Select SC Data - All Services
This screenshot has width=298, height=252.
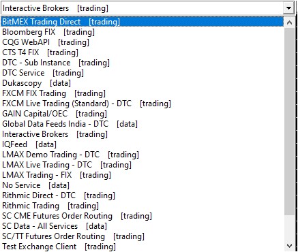tap(142, 226)
